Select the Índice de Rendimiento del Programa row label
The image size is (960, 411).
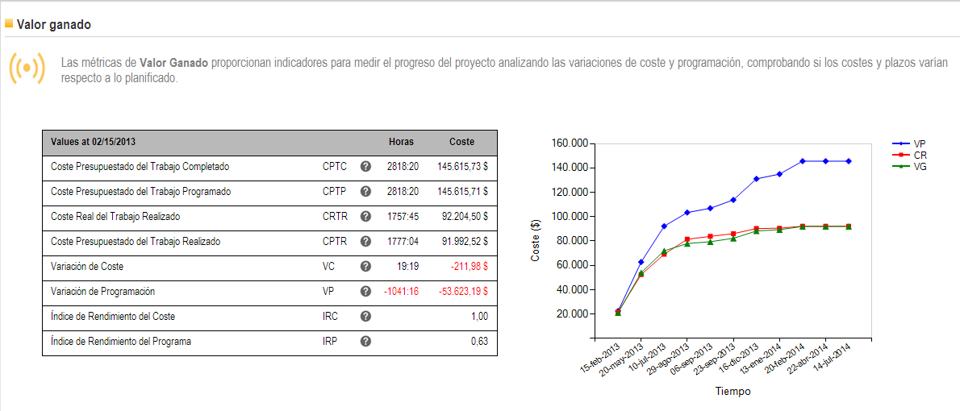(121, 342)
